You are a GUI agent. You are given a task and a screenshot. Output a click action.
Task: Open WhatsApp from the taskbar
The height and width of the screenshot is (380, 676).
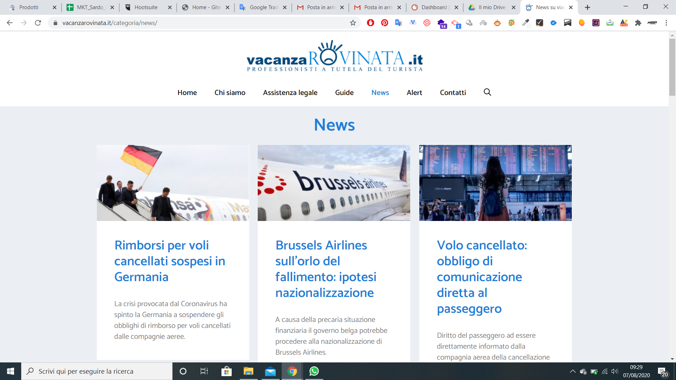(x=314, y=371)
